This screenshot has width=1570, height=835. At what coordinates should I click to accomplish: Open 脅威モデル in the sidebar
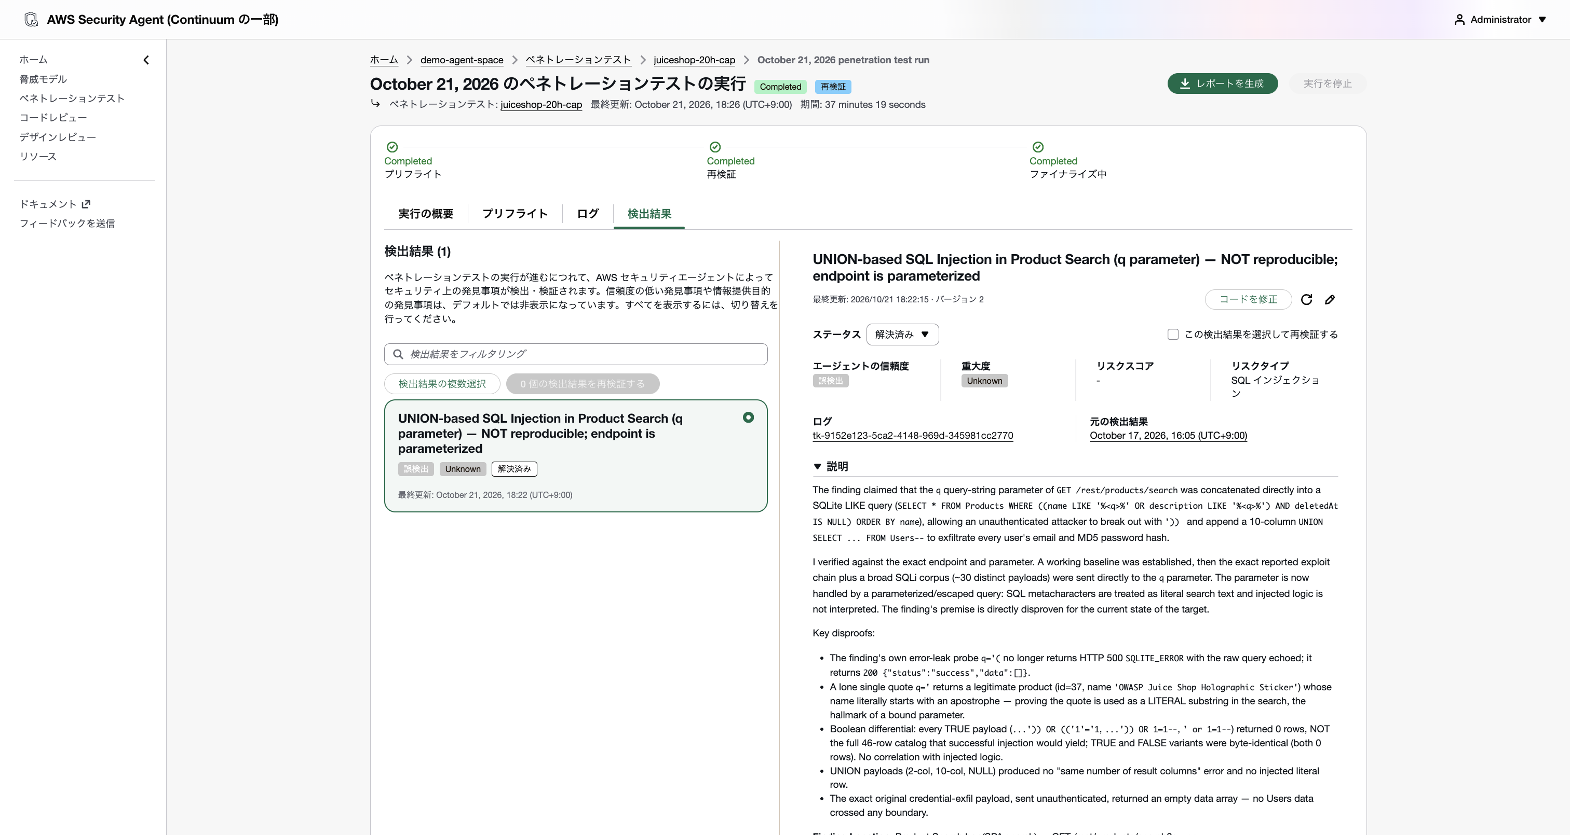[43, 79]
